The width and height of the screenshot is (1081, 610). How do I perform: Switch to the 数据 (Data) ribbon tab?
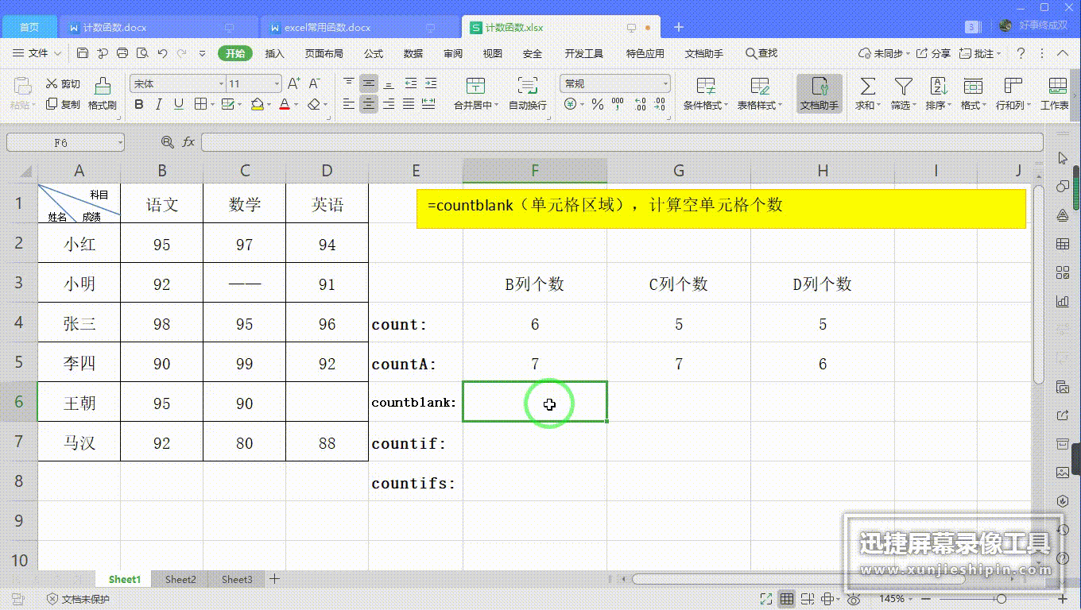pyautogui.click(x=413, y=53)
